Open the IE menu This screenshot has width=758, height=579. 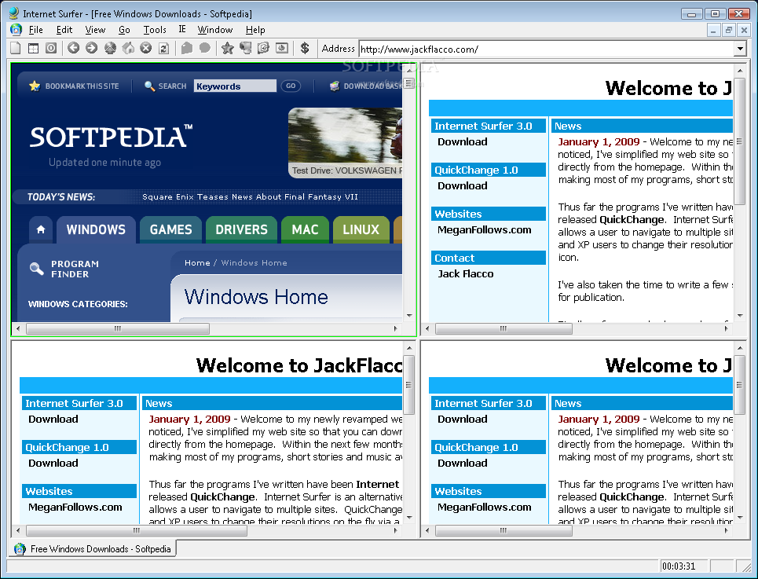click(x=182, y=30)
